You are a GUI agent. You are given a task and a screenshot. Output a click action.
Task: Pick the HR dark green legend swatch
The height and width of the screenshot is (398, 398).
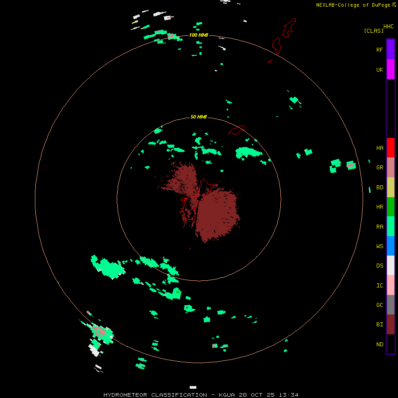390,207
